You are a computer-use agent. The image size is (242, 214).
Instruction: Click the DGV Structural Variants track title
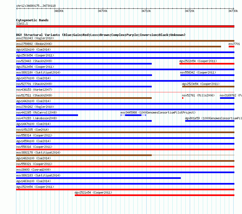(101, 35)
